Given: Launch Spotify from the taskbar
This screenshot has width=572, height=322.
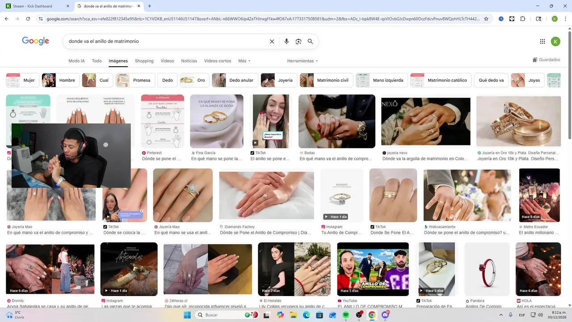Looking at the screenshot, I should [x=345, y=315].
